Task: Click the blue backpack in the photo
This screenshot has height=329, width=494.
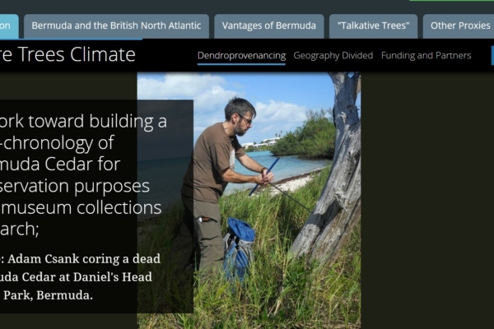Action: (x=239, y=247)
